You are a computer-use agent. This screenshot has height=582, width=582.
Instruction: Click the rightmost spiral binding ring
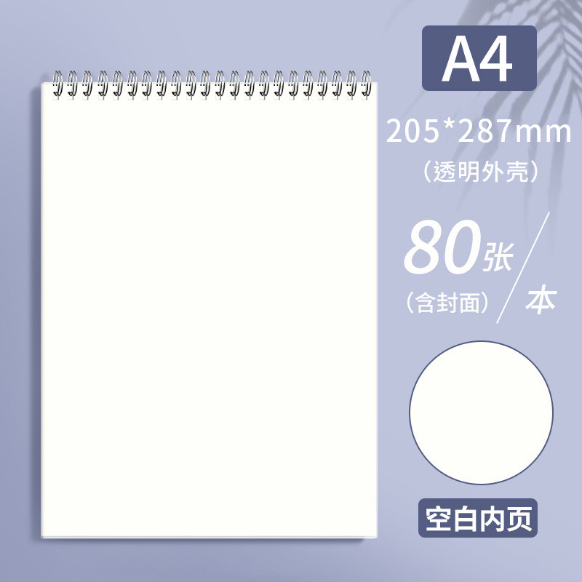click(367, 84)
